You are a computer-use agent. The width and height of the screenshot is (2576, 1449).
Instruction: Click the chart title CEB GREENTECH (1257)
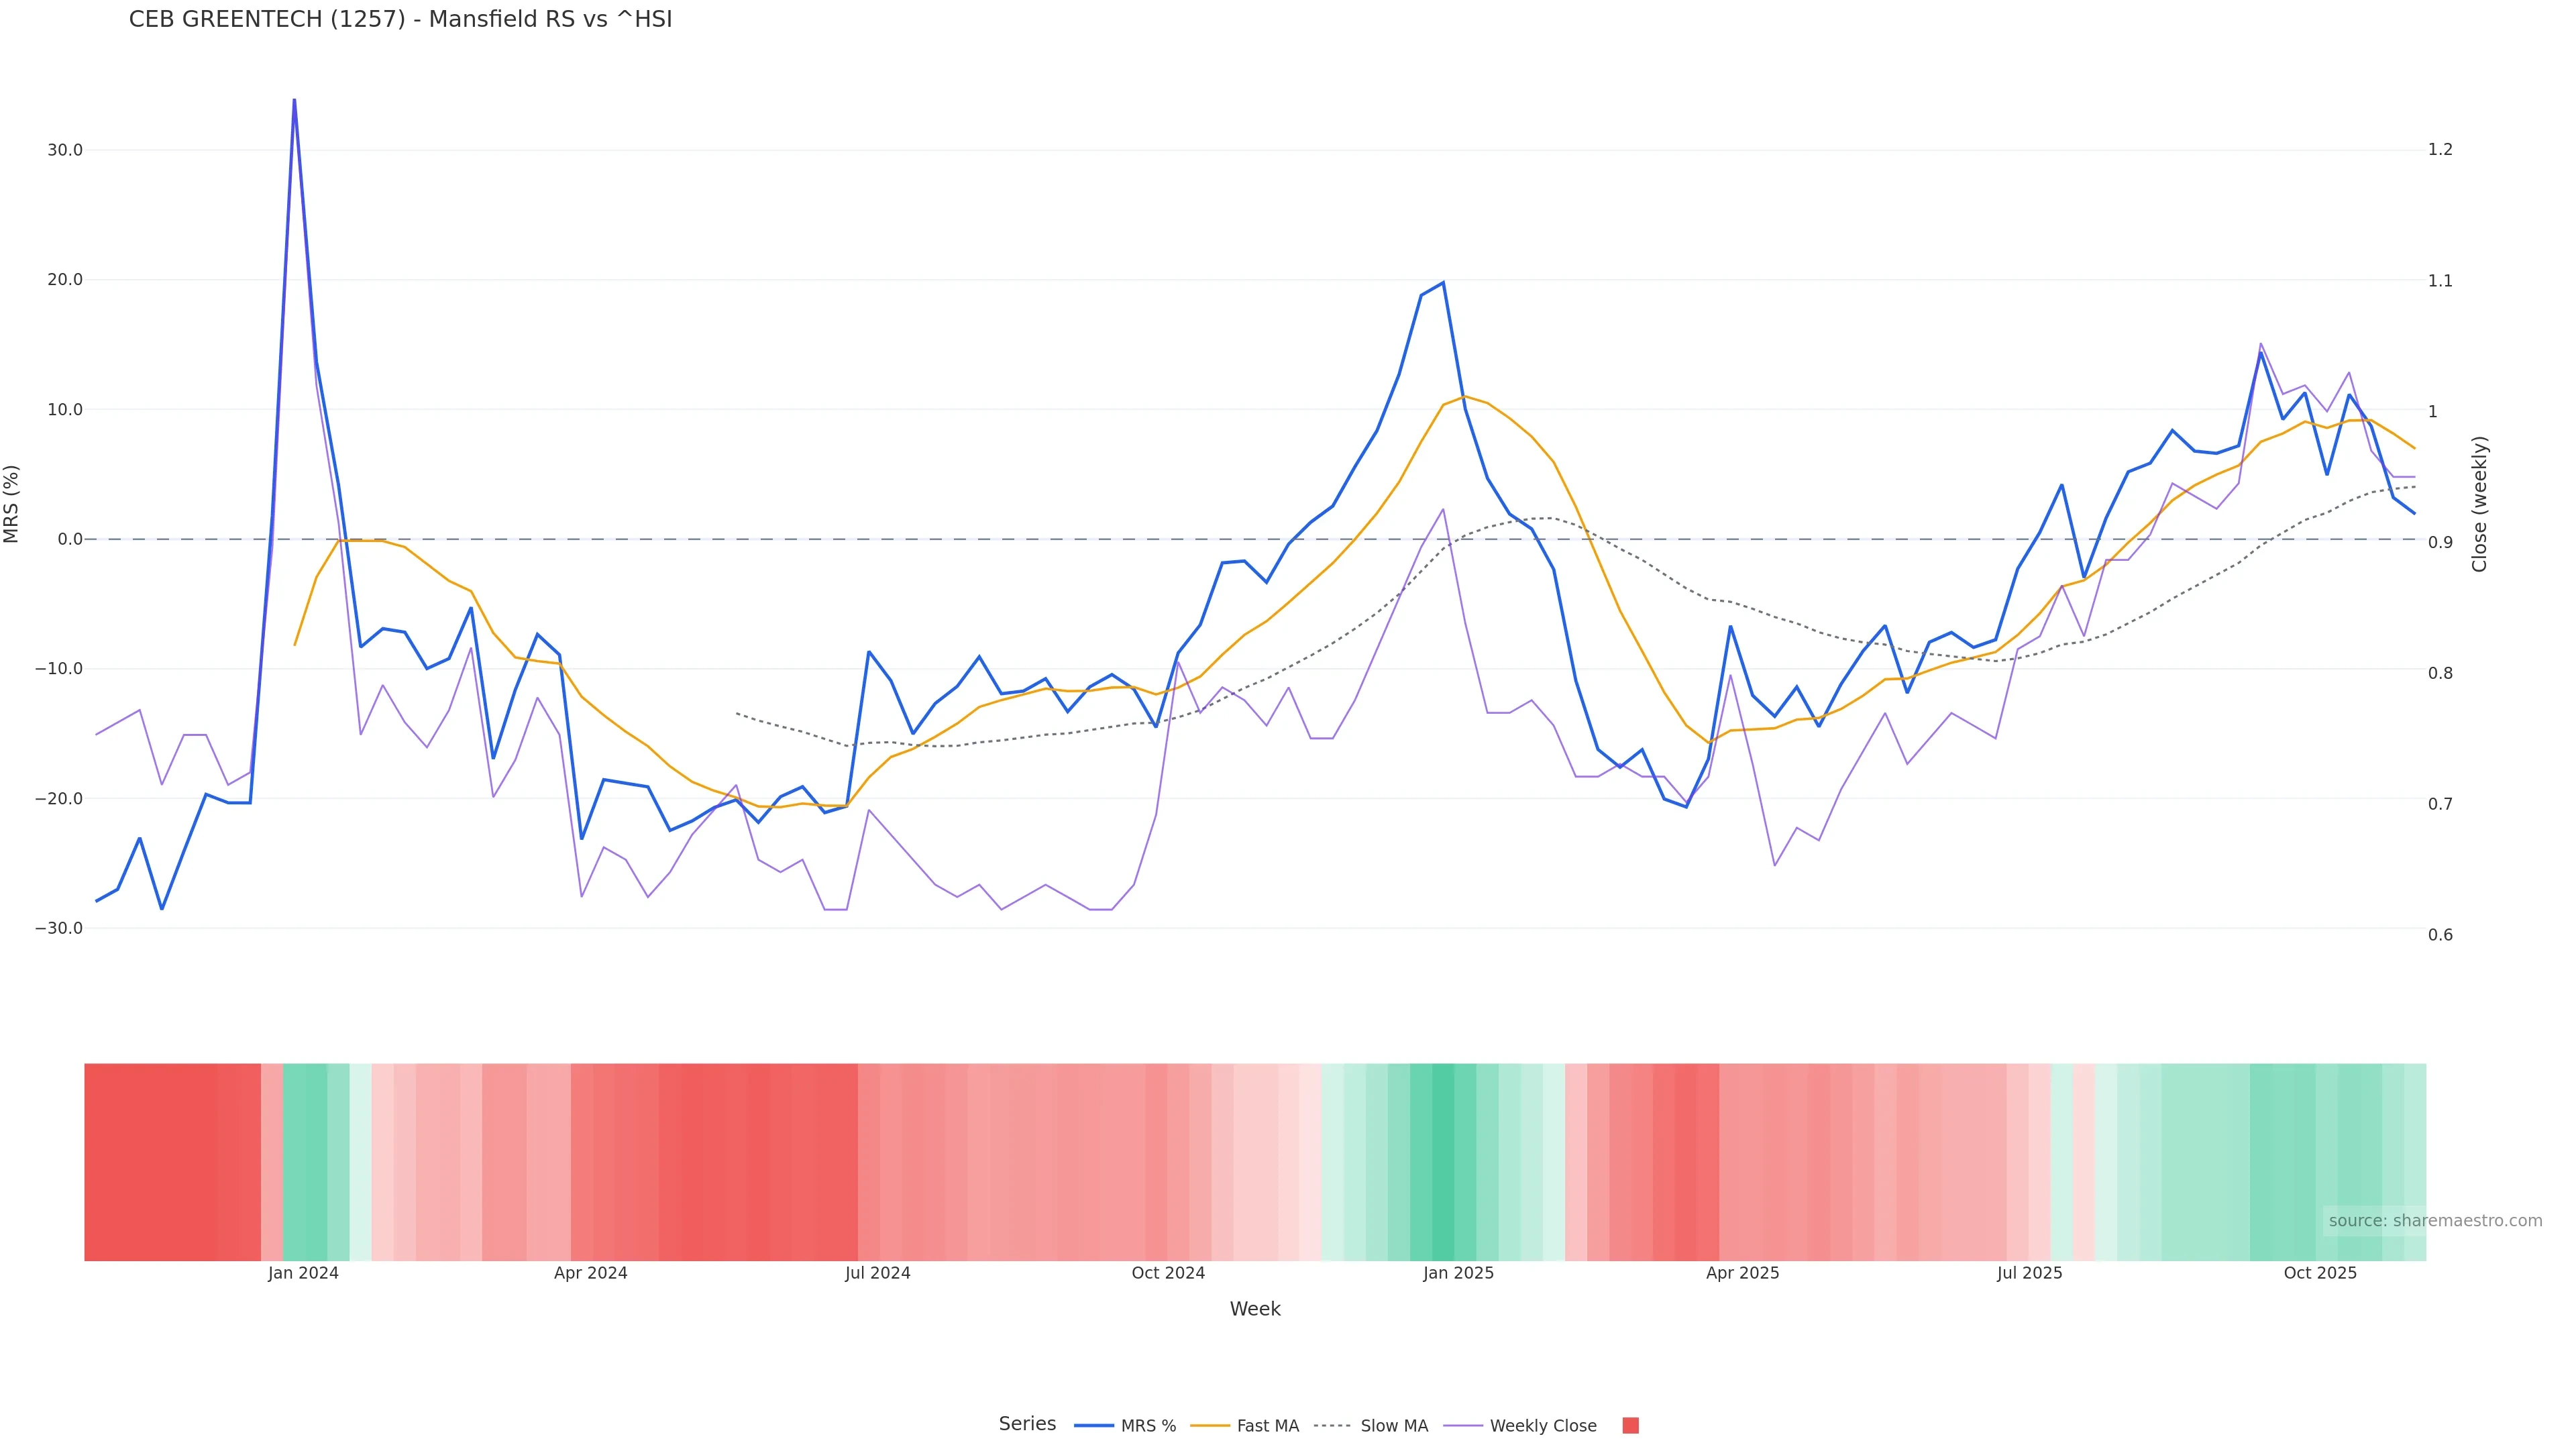coord(400,19)
